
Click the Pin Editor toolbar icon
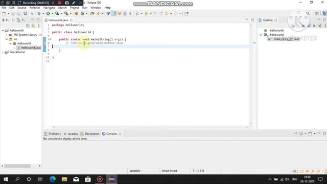tap(186, 14)
